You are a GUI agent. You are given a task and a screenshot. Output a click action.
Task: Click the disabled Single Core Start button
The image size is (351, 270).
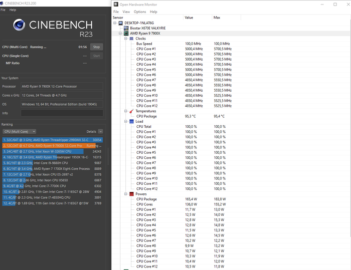[x=96, y=56]
